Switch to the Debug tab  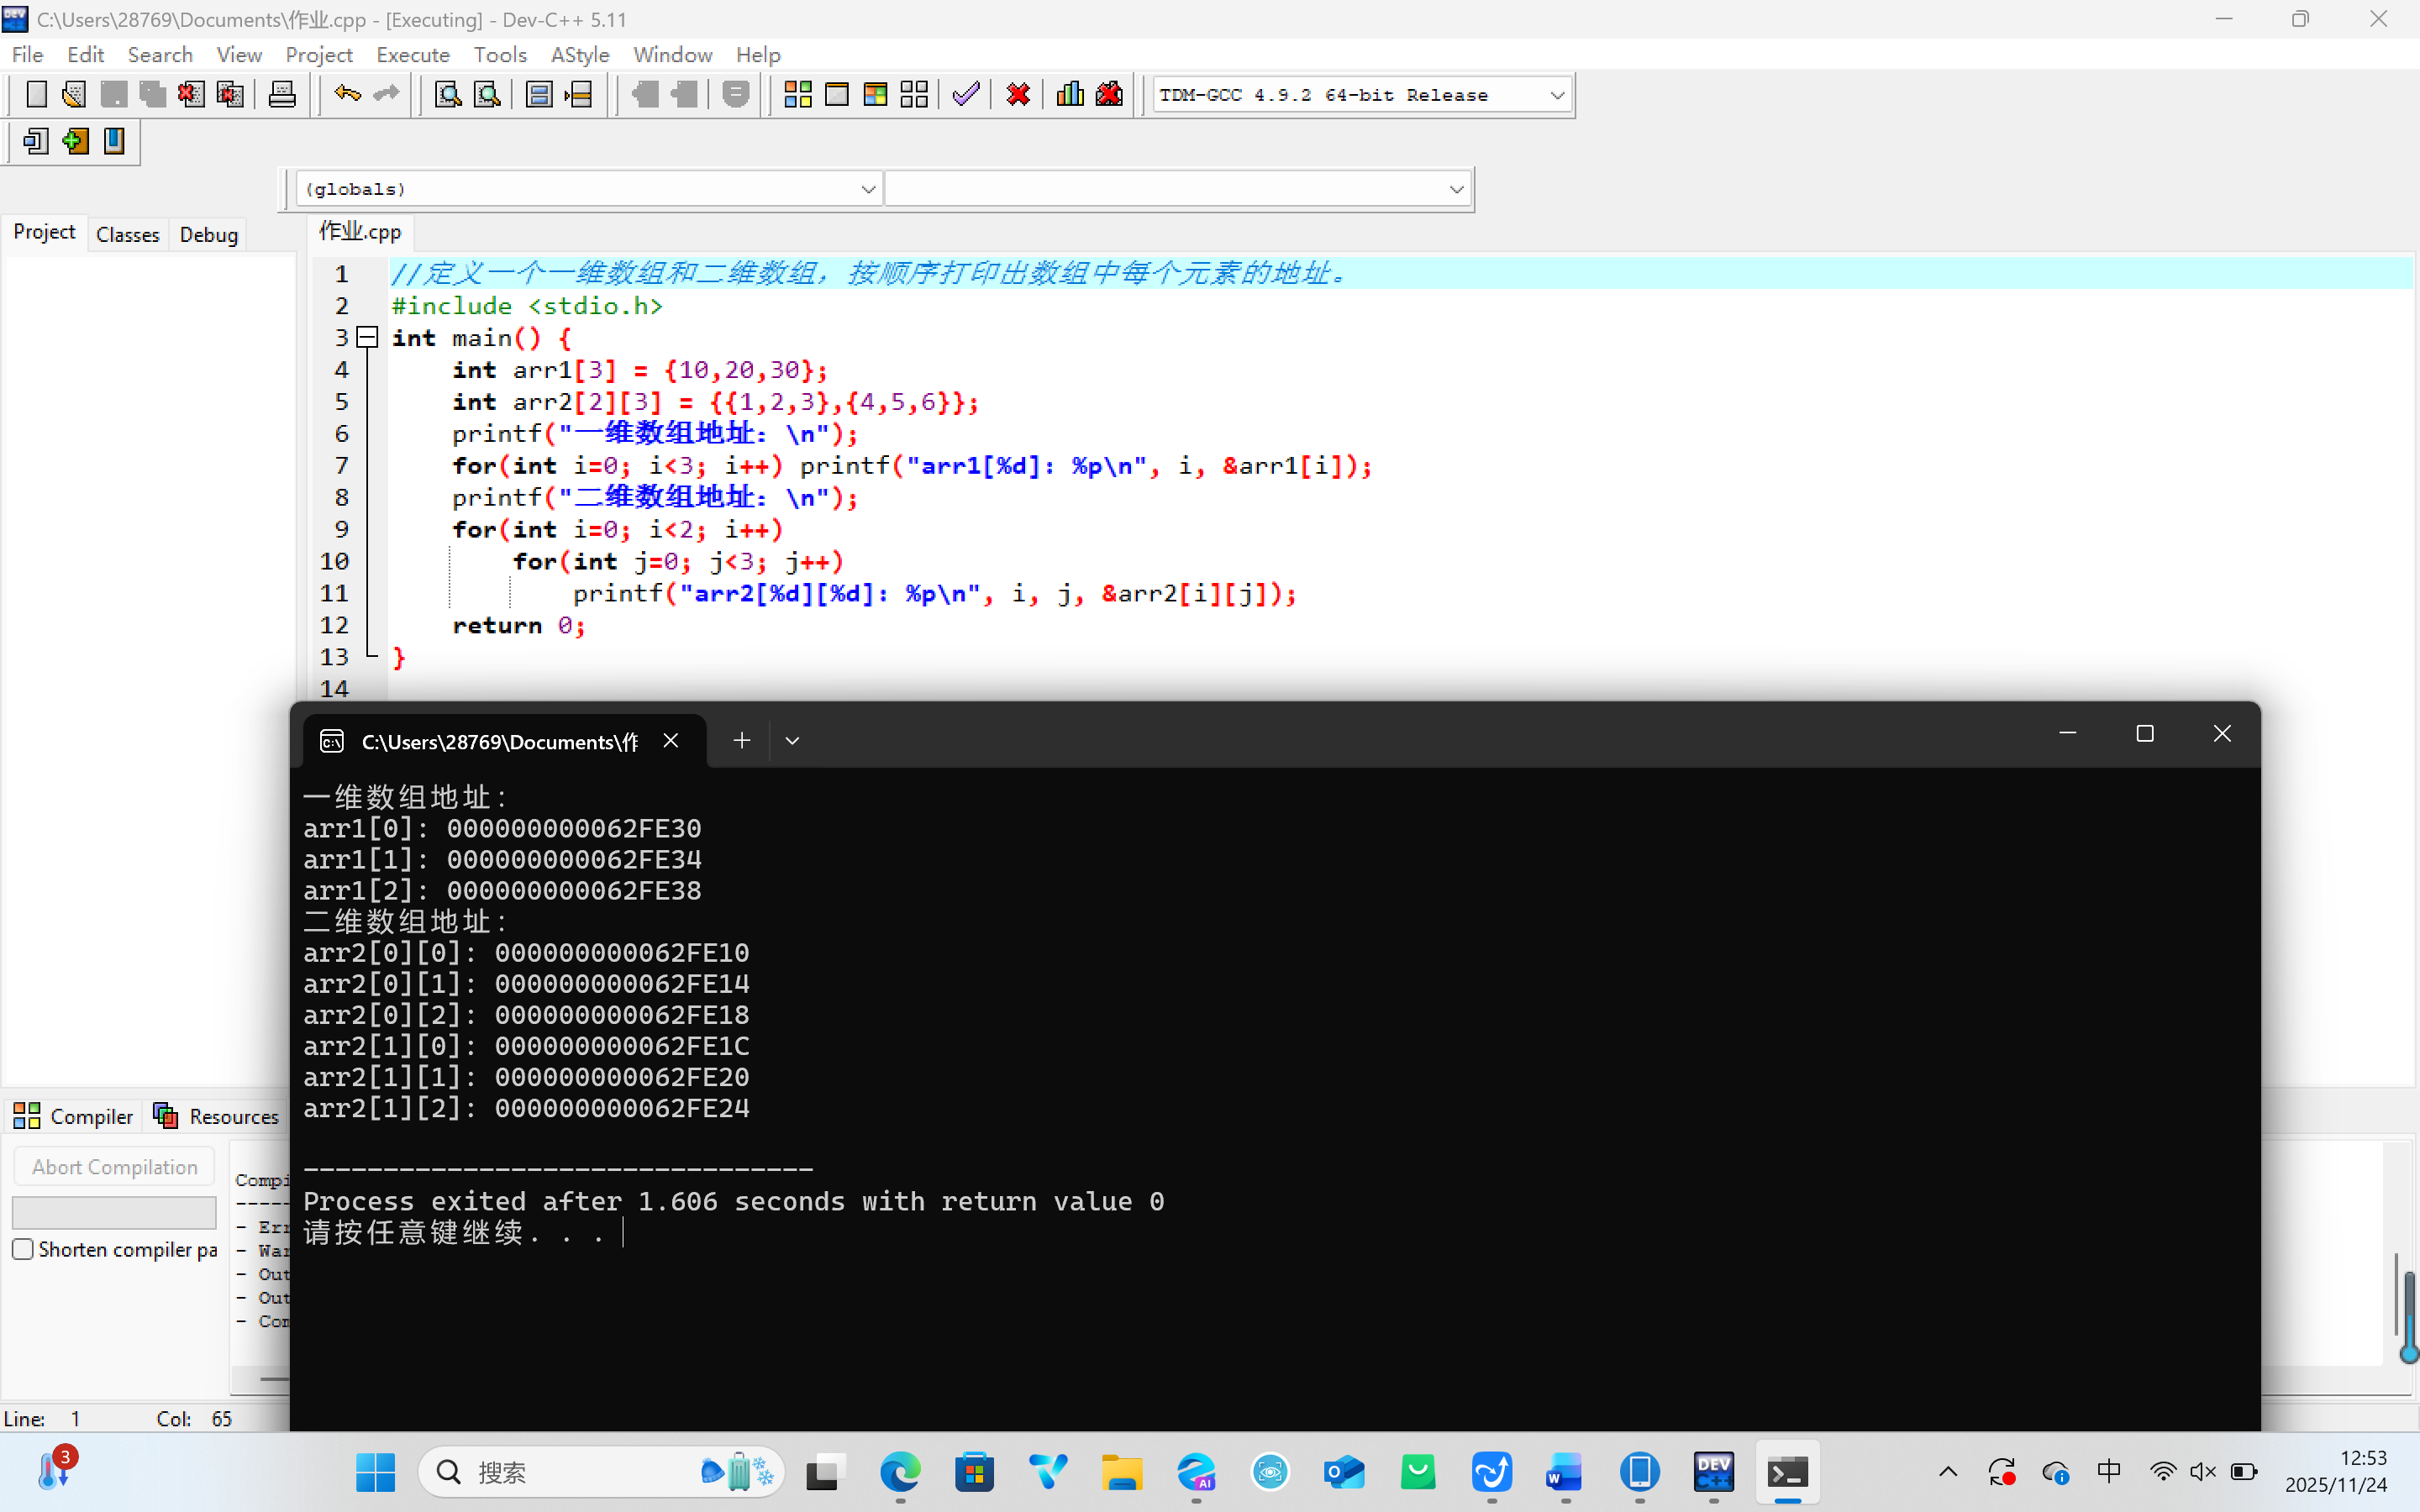208,234
